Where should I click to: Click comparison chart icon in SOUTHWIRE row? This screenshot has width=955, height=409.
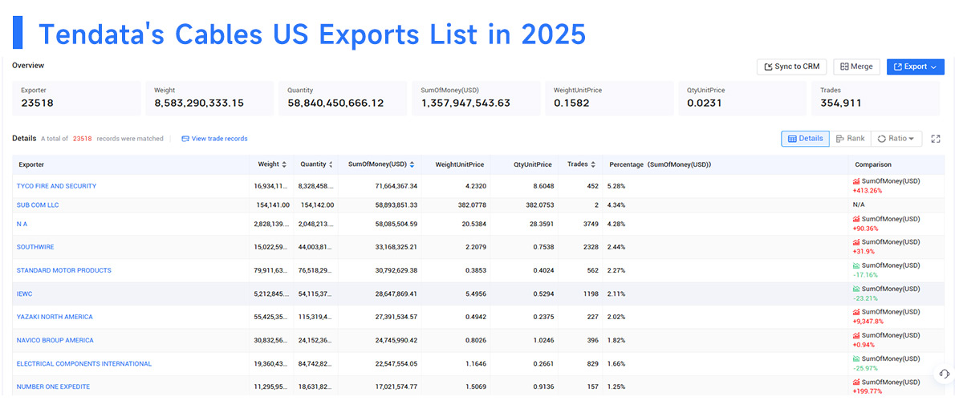coord(856,242)
